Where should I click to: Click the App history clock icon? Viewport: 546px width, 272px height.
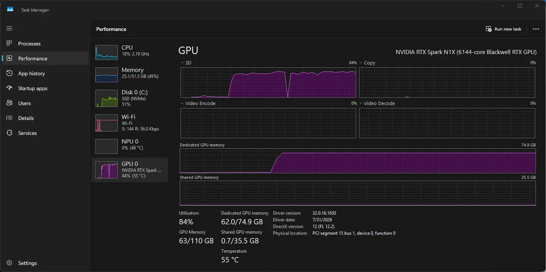(10, 73)
